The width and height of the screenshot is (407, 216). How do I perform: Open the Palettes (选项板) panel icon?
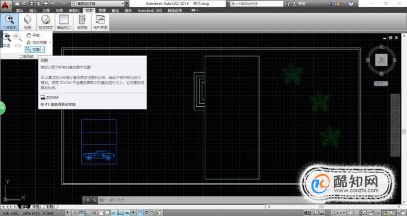[82, 22]
